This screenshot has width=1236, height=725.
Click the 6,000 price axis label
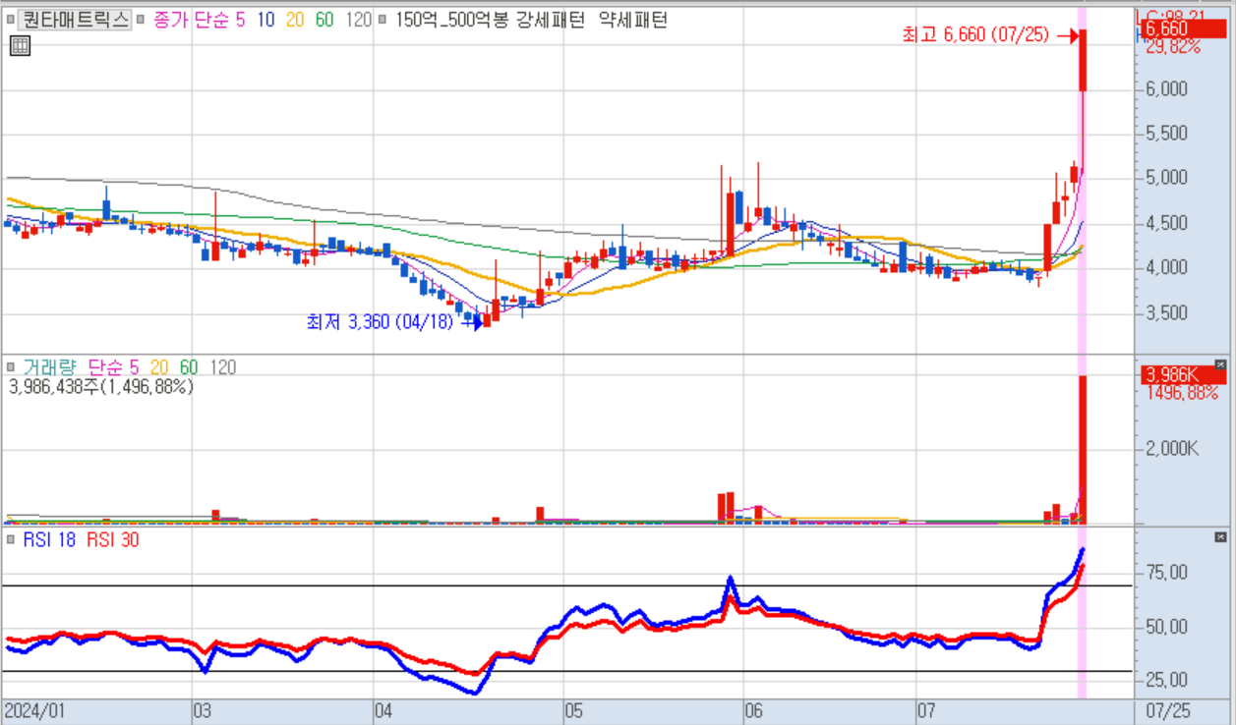click(1167, 88)
